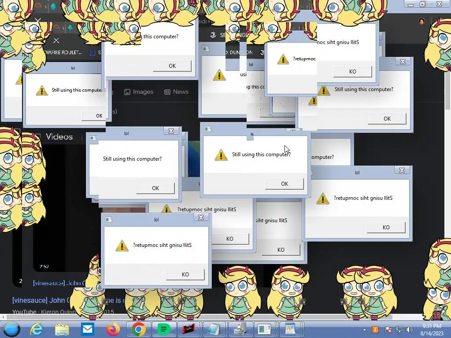Click KO in the mirrored lol dialog beside the cursor dialog
The width and height of the screenshot is (451, 338).
386,227
